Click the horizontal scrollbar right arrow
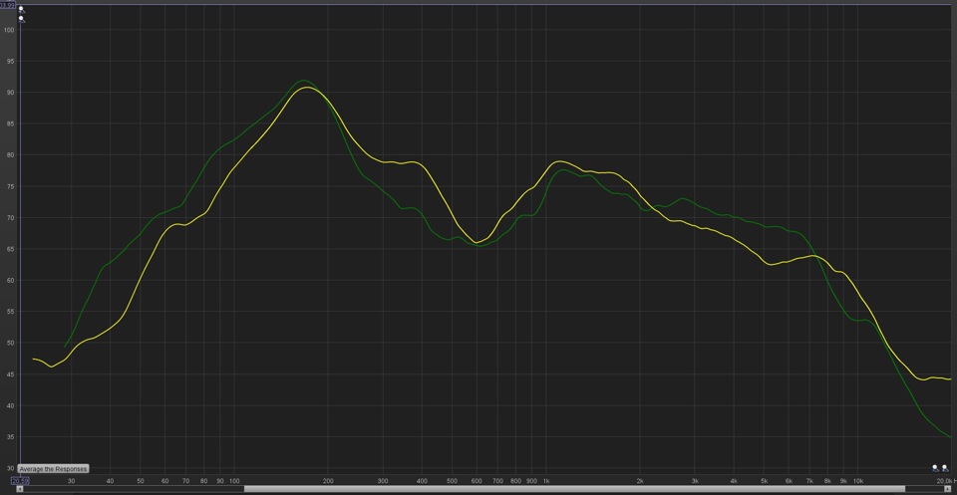Viewport: 957px width, 495px height. (x=950, y=489)
